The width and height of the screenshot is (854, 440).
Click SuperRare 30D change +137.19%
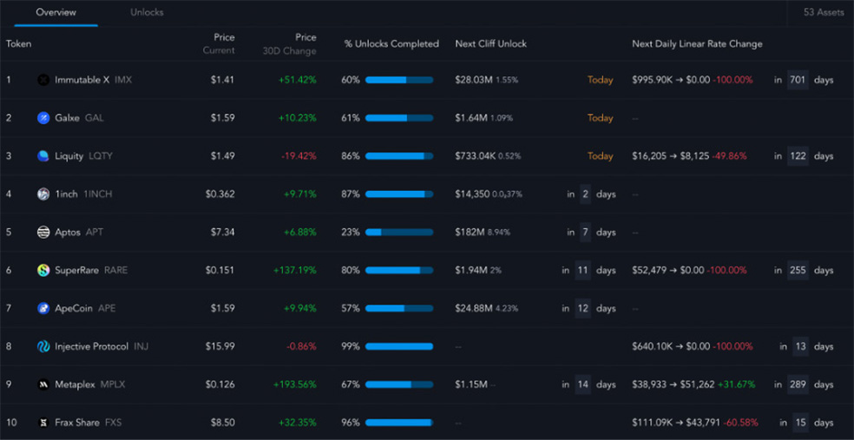pos(295,270)
